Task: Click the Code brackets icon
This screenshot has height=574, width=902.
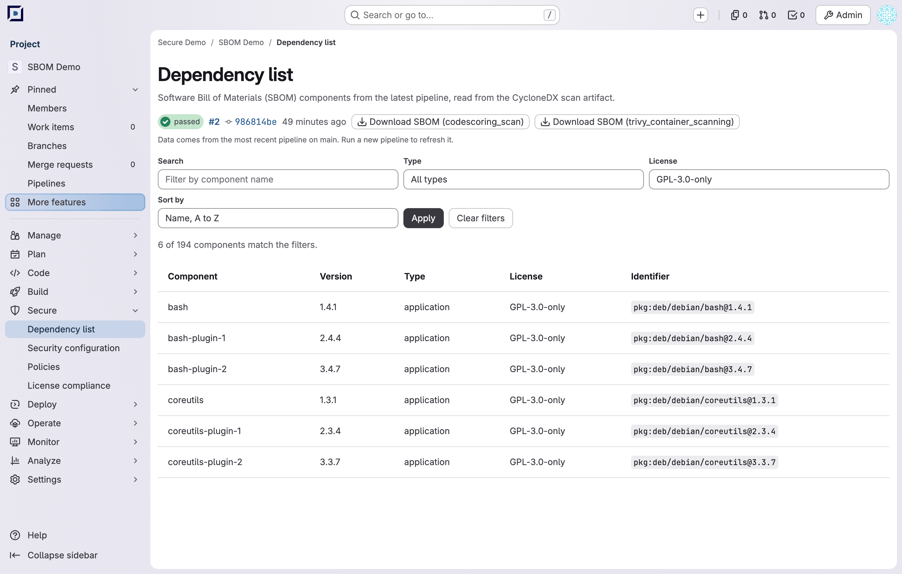Action: (x=15, y=273)
